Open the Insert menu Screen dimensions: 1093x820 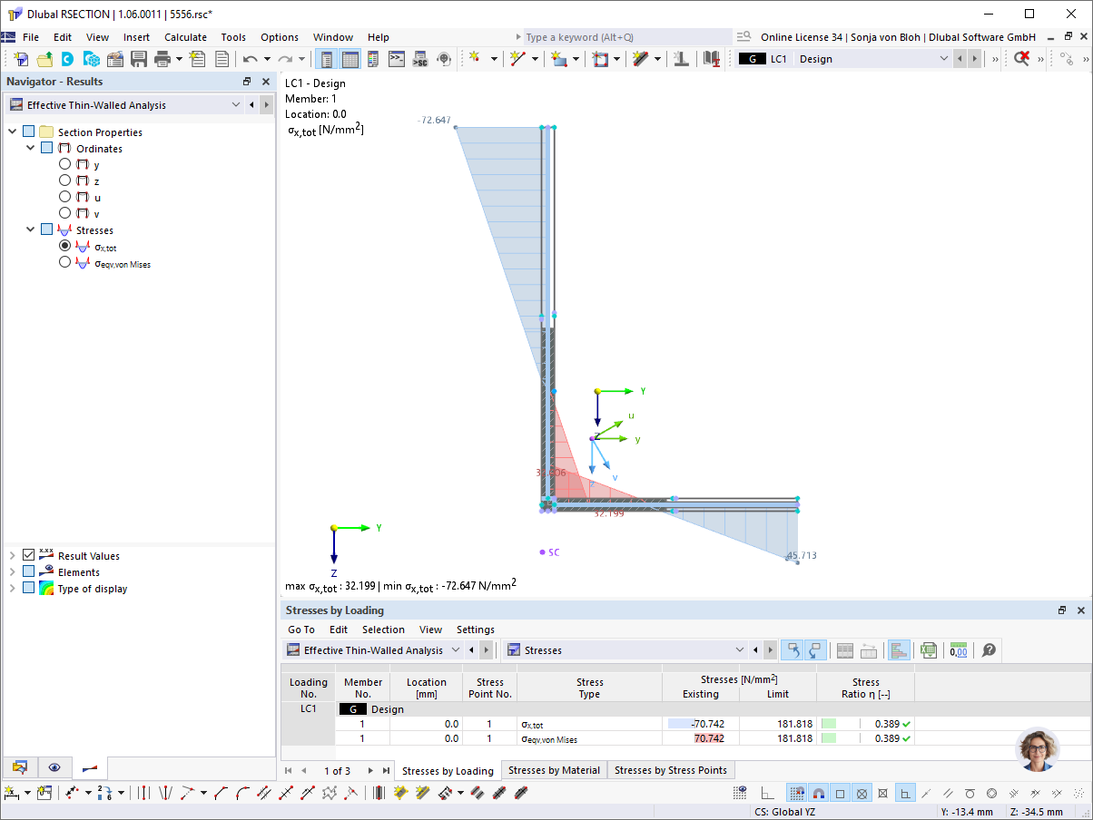point(137,37)
